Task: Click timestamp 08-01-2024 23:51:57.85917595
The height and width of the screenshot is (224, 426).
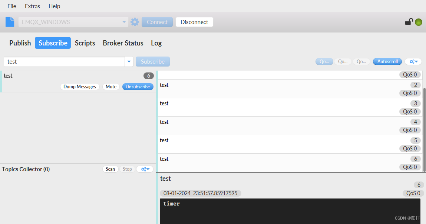Action: click(201, 193)
